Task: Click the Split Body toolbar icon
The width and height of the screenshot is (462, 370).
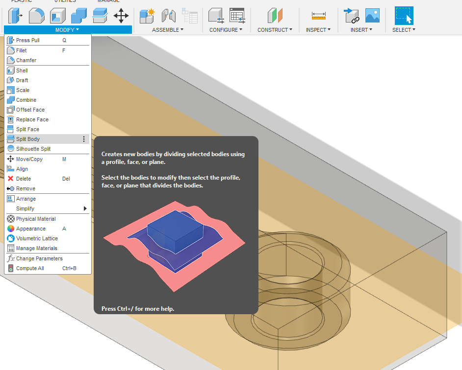Action: (100, 16)
